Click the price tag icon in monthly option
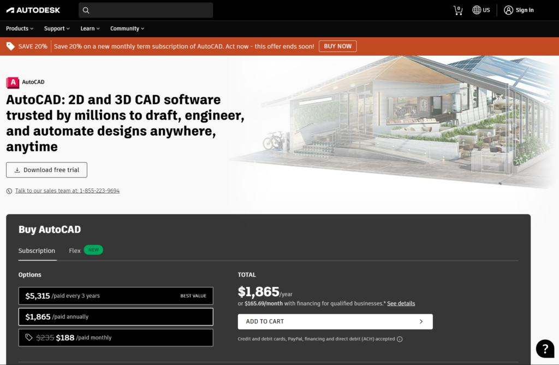The image size is (559, 365). tap(29, 338)
